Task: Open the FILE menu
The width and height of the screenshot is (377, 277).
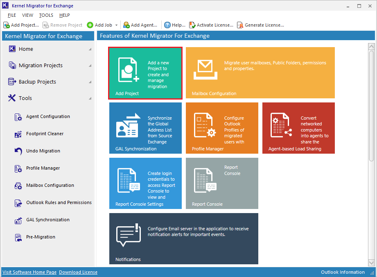Action: coord(12,15)
